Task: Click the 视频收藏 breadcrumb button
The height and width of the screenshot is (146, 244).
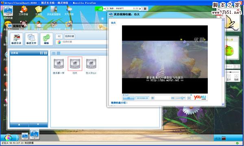Action: click(x=70, y=36)
